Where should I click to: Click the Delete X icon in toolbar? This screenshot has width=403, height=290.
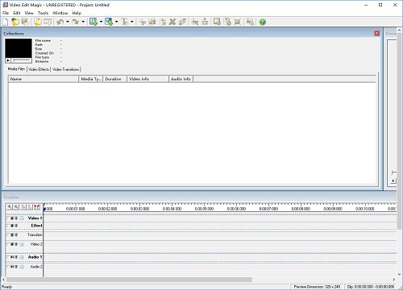coord(172,22)
